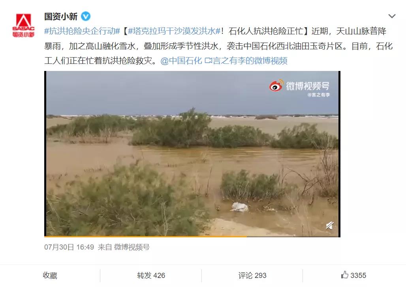The image size is (406, 287).
Task: Click 收藏 to favorite post
Action: pos(50,276)
